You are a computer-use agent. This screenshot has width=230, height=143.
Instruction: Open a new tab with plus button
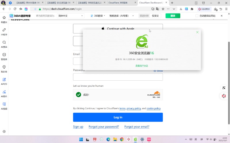coord(172,3)
